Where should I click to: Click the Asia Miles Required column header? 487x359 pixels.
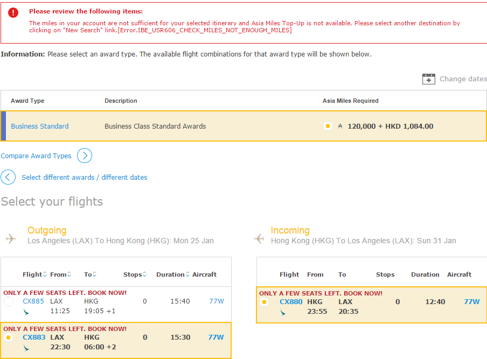tap(350, 101)
